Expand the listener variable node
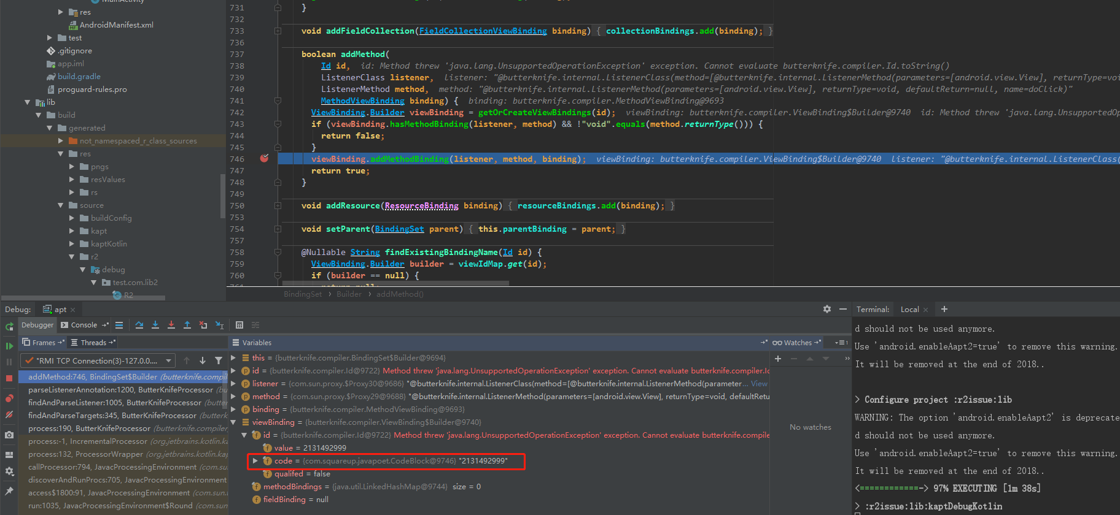This screenshot has height=515, width=1120. (x=233, y=383)
